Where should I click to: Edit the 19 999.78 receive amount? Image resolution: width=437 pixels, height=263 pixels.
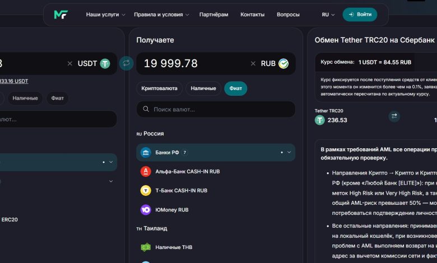[x=170, y=63]
